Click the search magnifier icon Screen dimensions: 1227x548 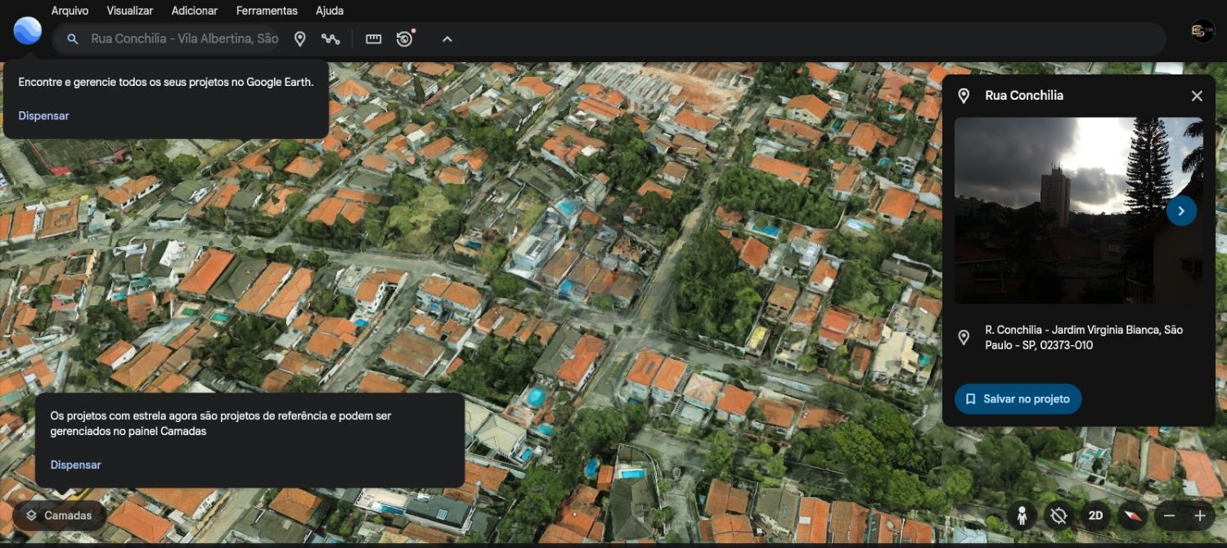(73, 39)
